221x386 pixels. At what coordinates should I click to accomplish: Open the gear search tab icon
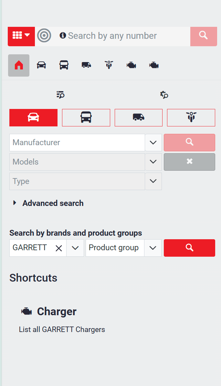click(164, 95)
